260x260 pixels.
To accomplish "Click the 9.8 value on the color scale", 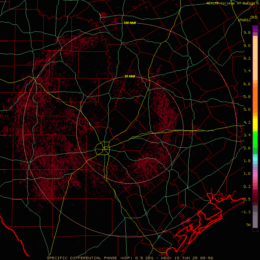I will 247,32.
